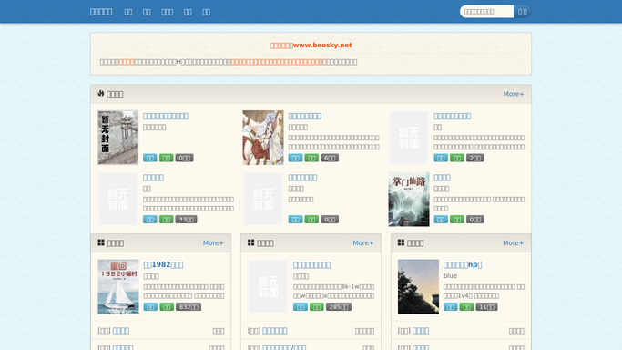Open the site logo title in the navigation bar
The height and width of the screenshot is (350, 622).
101,12
